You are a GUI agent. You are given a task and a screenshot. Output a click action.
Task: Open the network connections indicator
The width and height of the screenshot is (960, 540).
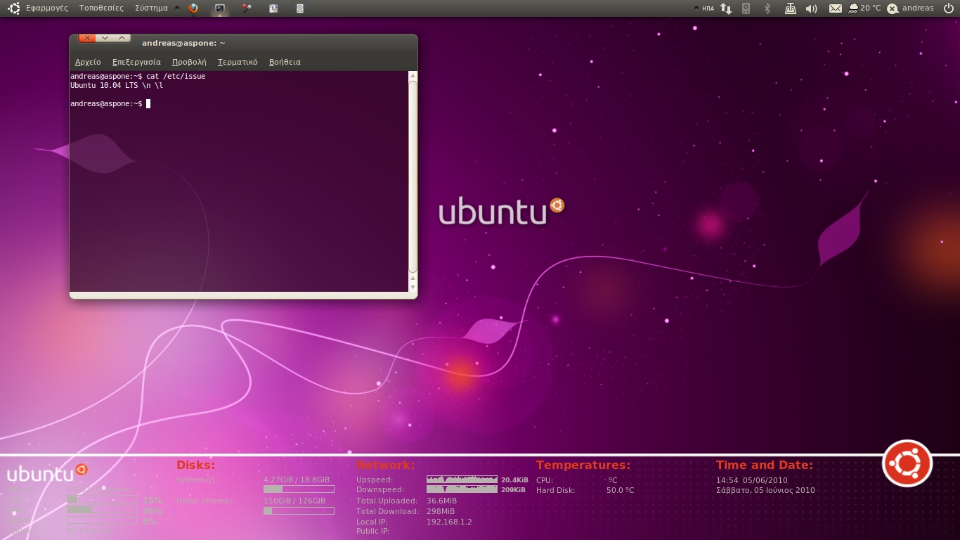[727, 8]
